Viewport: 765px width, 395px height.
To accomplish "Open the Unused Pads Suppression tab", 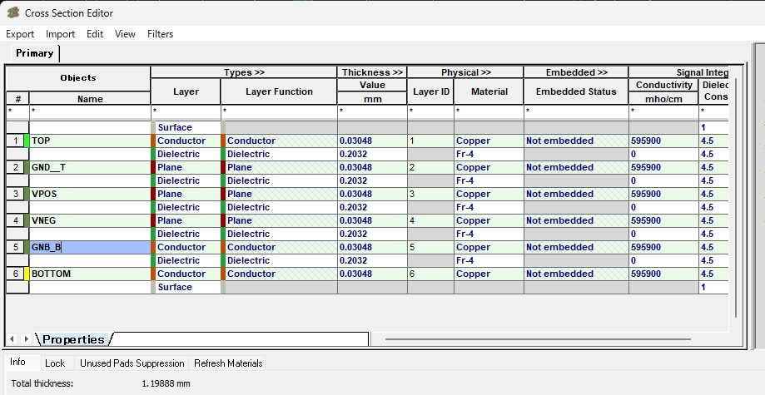I will pos(132,363).
